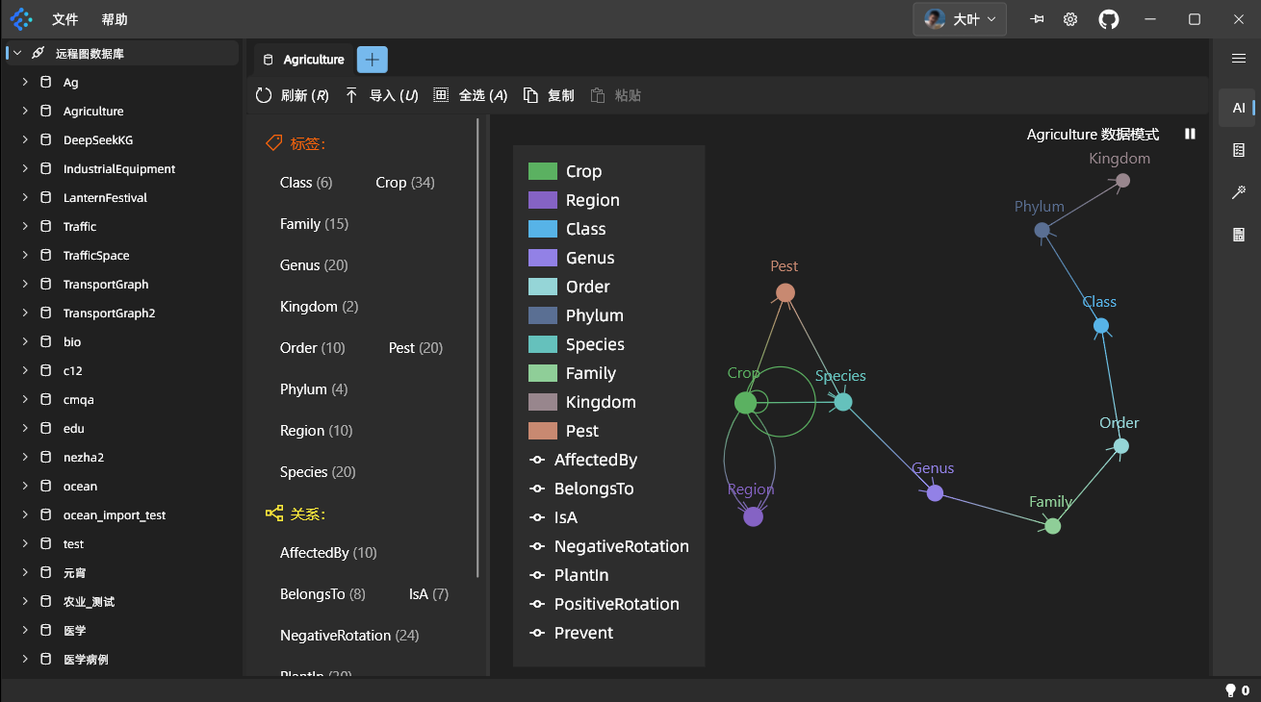
Task: Toggle the PositiveRotation relation in legend
Action: point(605,604)
